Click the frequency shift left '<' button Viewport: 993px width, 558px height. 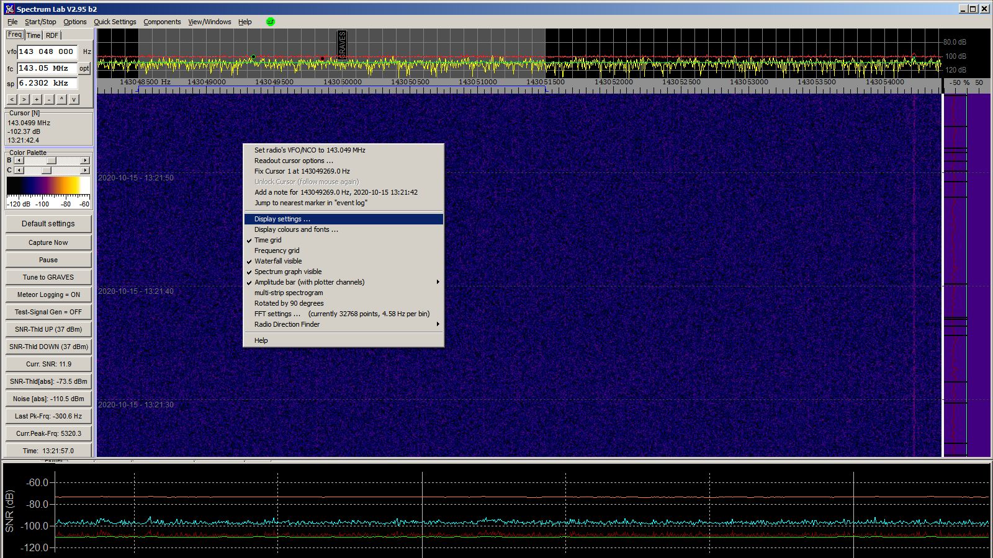[x=12, y=99]
